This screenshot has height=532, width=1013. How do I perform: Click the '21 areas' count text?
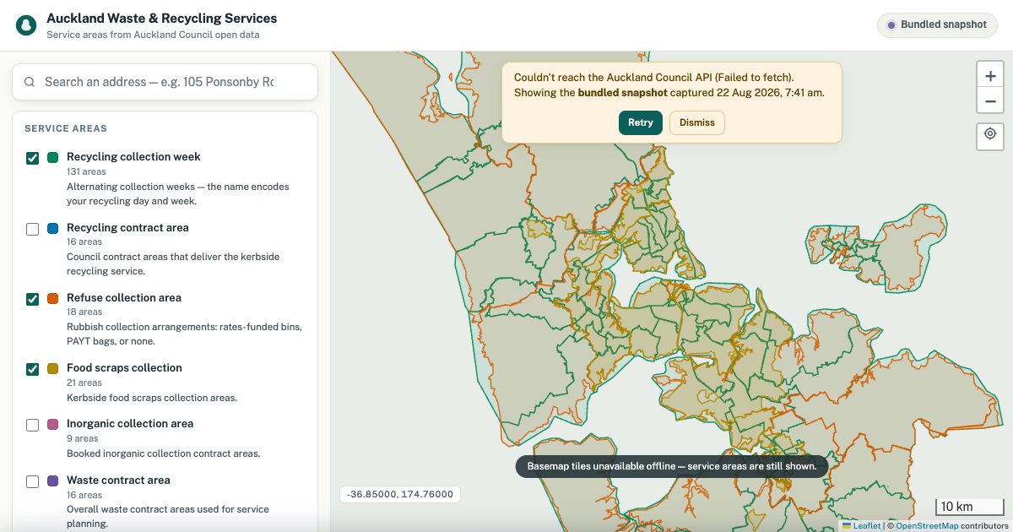tap(84, 383)
